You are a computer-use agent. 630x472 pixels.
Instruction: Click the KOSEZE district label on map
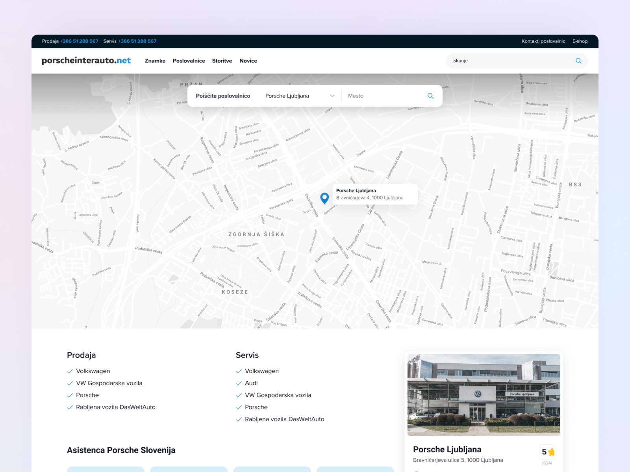click(x=235, y=292)
